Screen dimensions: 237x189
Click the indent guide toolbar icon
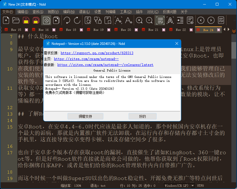coord(180,20)
